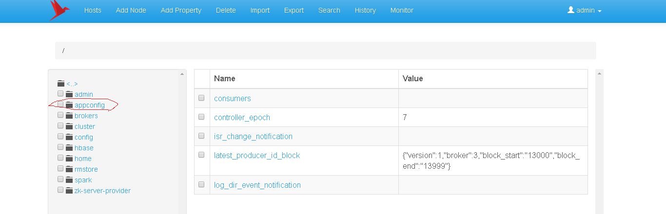Check the consumers row checkbox
The width and height of the screenshot is (666, 214).
pyautogui.click(x=201, y=98)
